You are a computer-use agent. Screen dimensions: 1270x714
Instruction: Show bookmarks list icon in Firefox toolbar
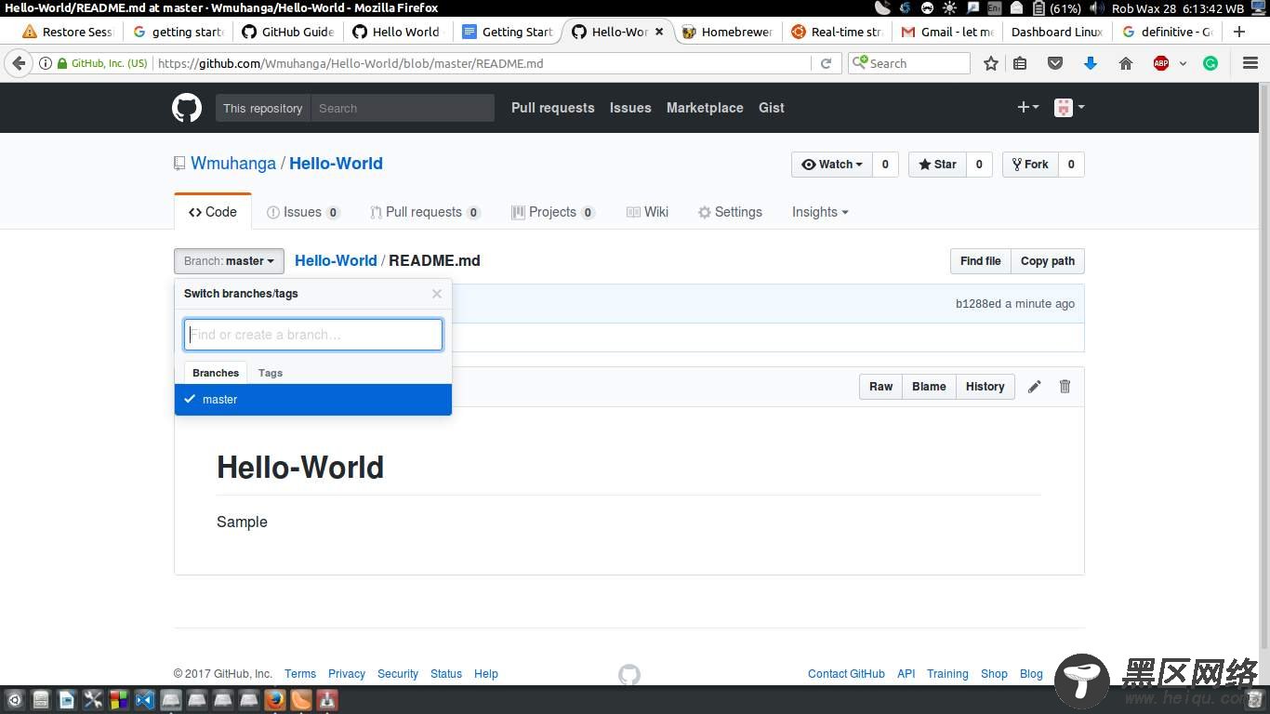point(1020,63)
